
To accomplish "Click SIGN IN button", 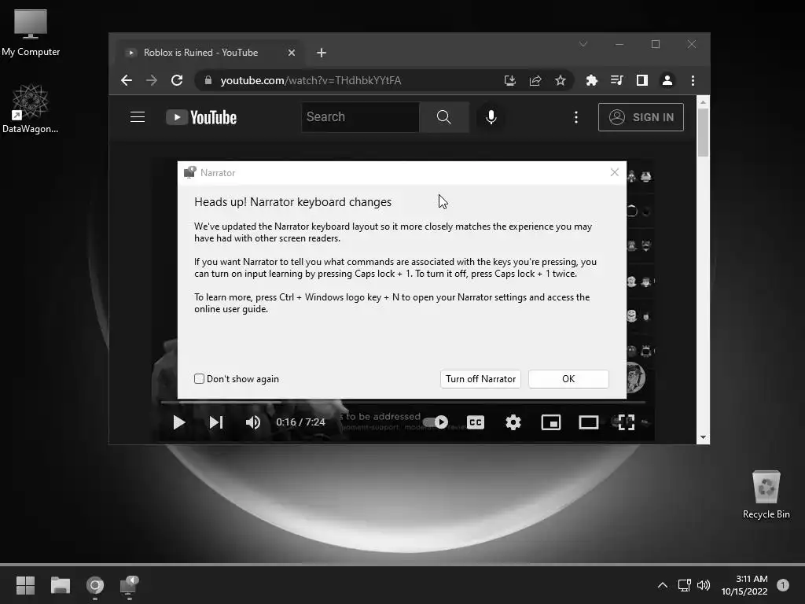I will click(641, 117).
